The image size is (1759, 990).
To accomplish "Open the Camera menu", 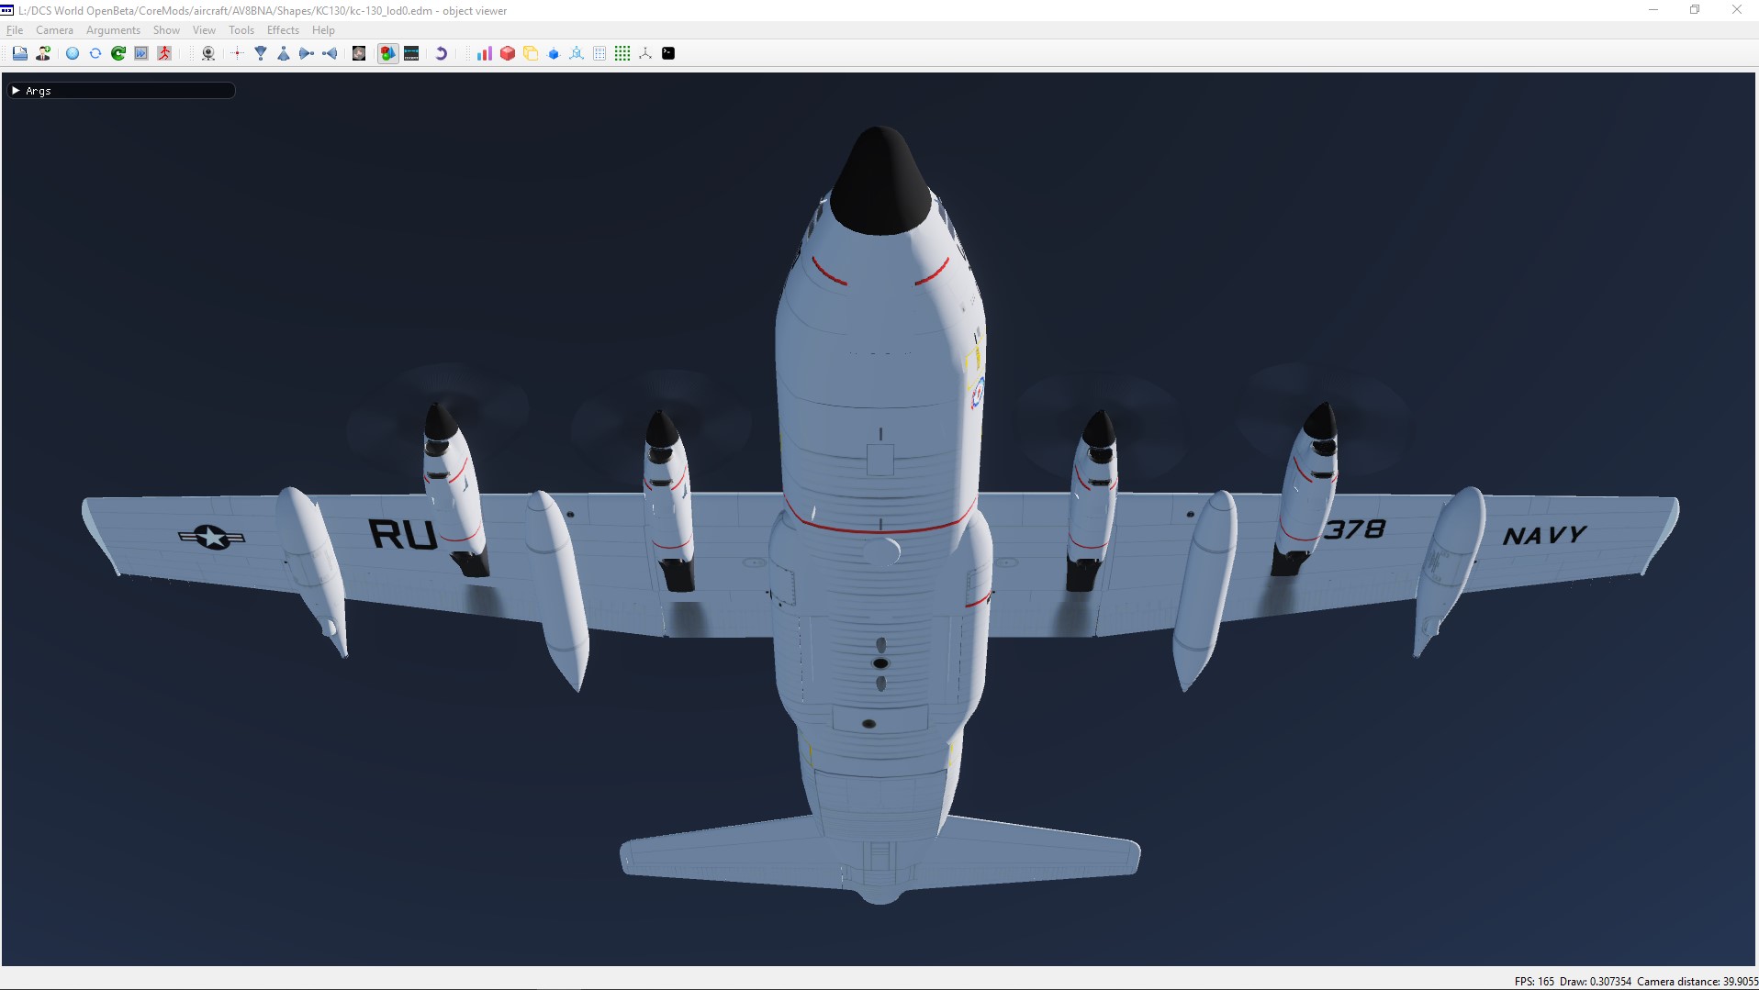I will pyautogui.click(x=54, y=30).
